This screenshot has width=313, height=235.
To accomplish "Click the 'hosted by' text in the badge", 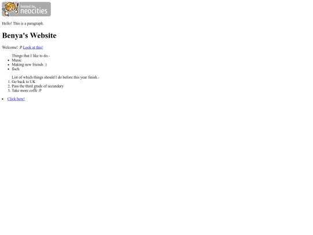I will pyautogui.click(x=28, y=6).
